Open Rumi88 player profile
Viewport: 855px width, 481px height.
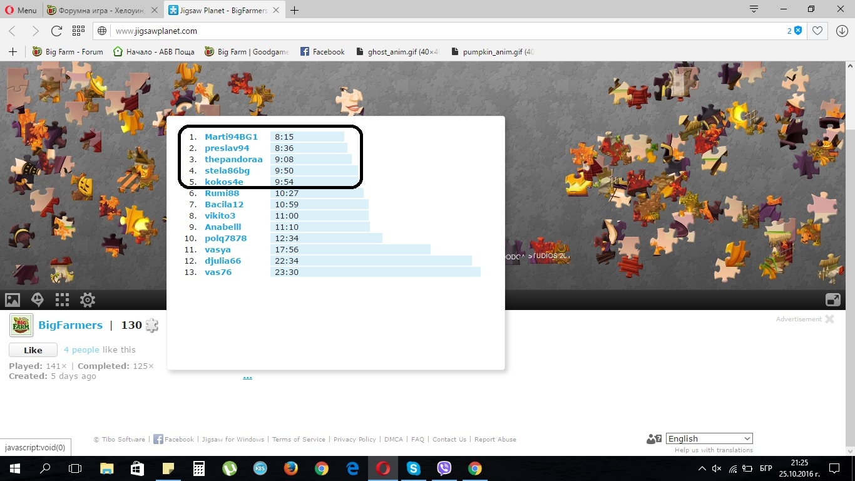[222, 193]
